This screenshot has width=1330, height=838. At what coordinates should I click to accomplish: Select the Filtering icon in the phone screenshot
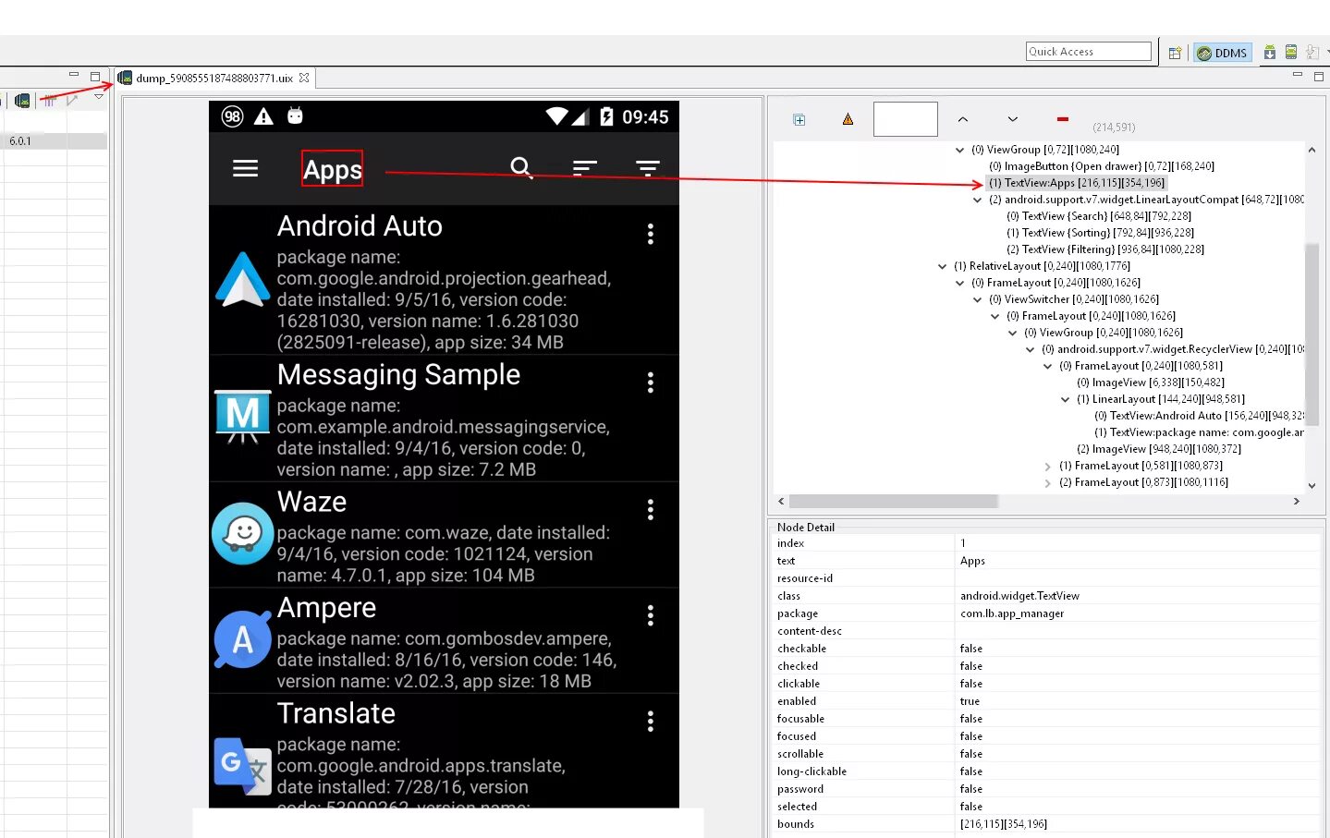648,168
